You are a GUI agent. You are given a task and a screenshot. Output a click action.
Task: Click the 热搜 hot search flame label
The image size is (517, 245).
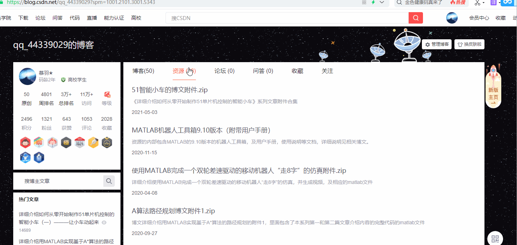(x=458, y=2)
